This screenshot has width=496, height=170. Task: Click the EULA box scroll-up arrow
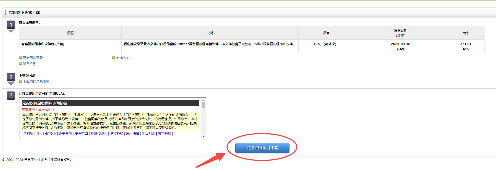tap(203, 100)
